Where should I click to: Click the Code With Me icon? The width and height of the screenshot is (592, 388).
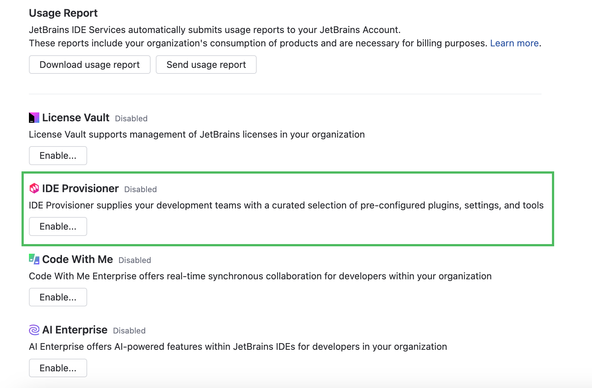(x=34, y=259)
